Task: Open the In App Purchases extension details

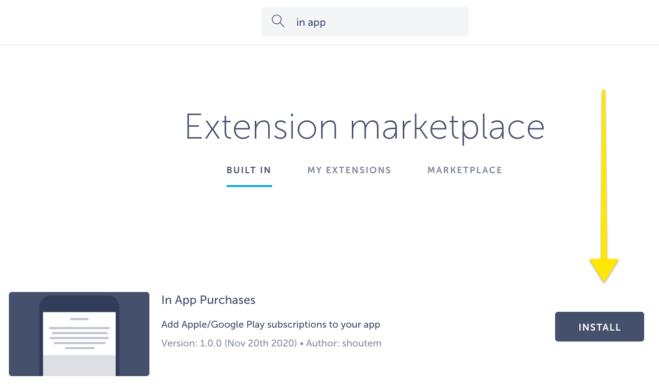Action: (208, 300)
